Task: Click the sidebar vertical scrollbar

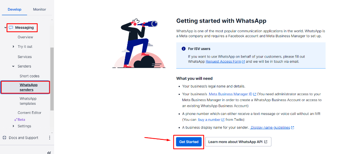Action: coord(52,79)
